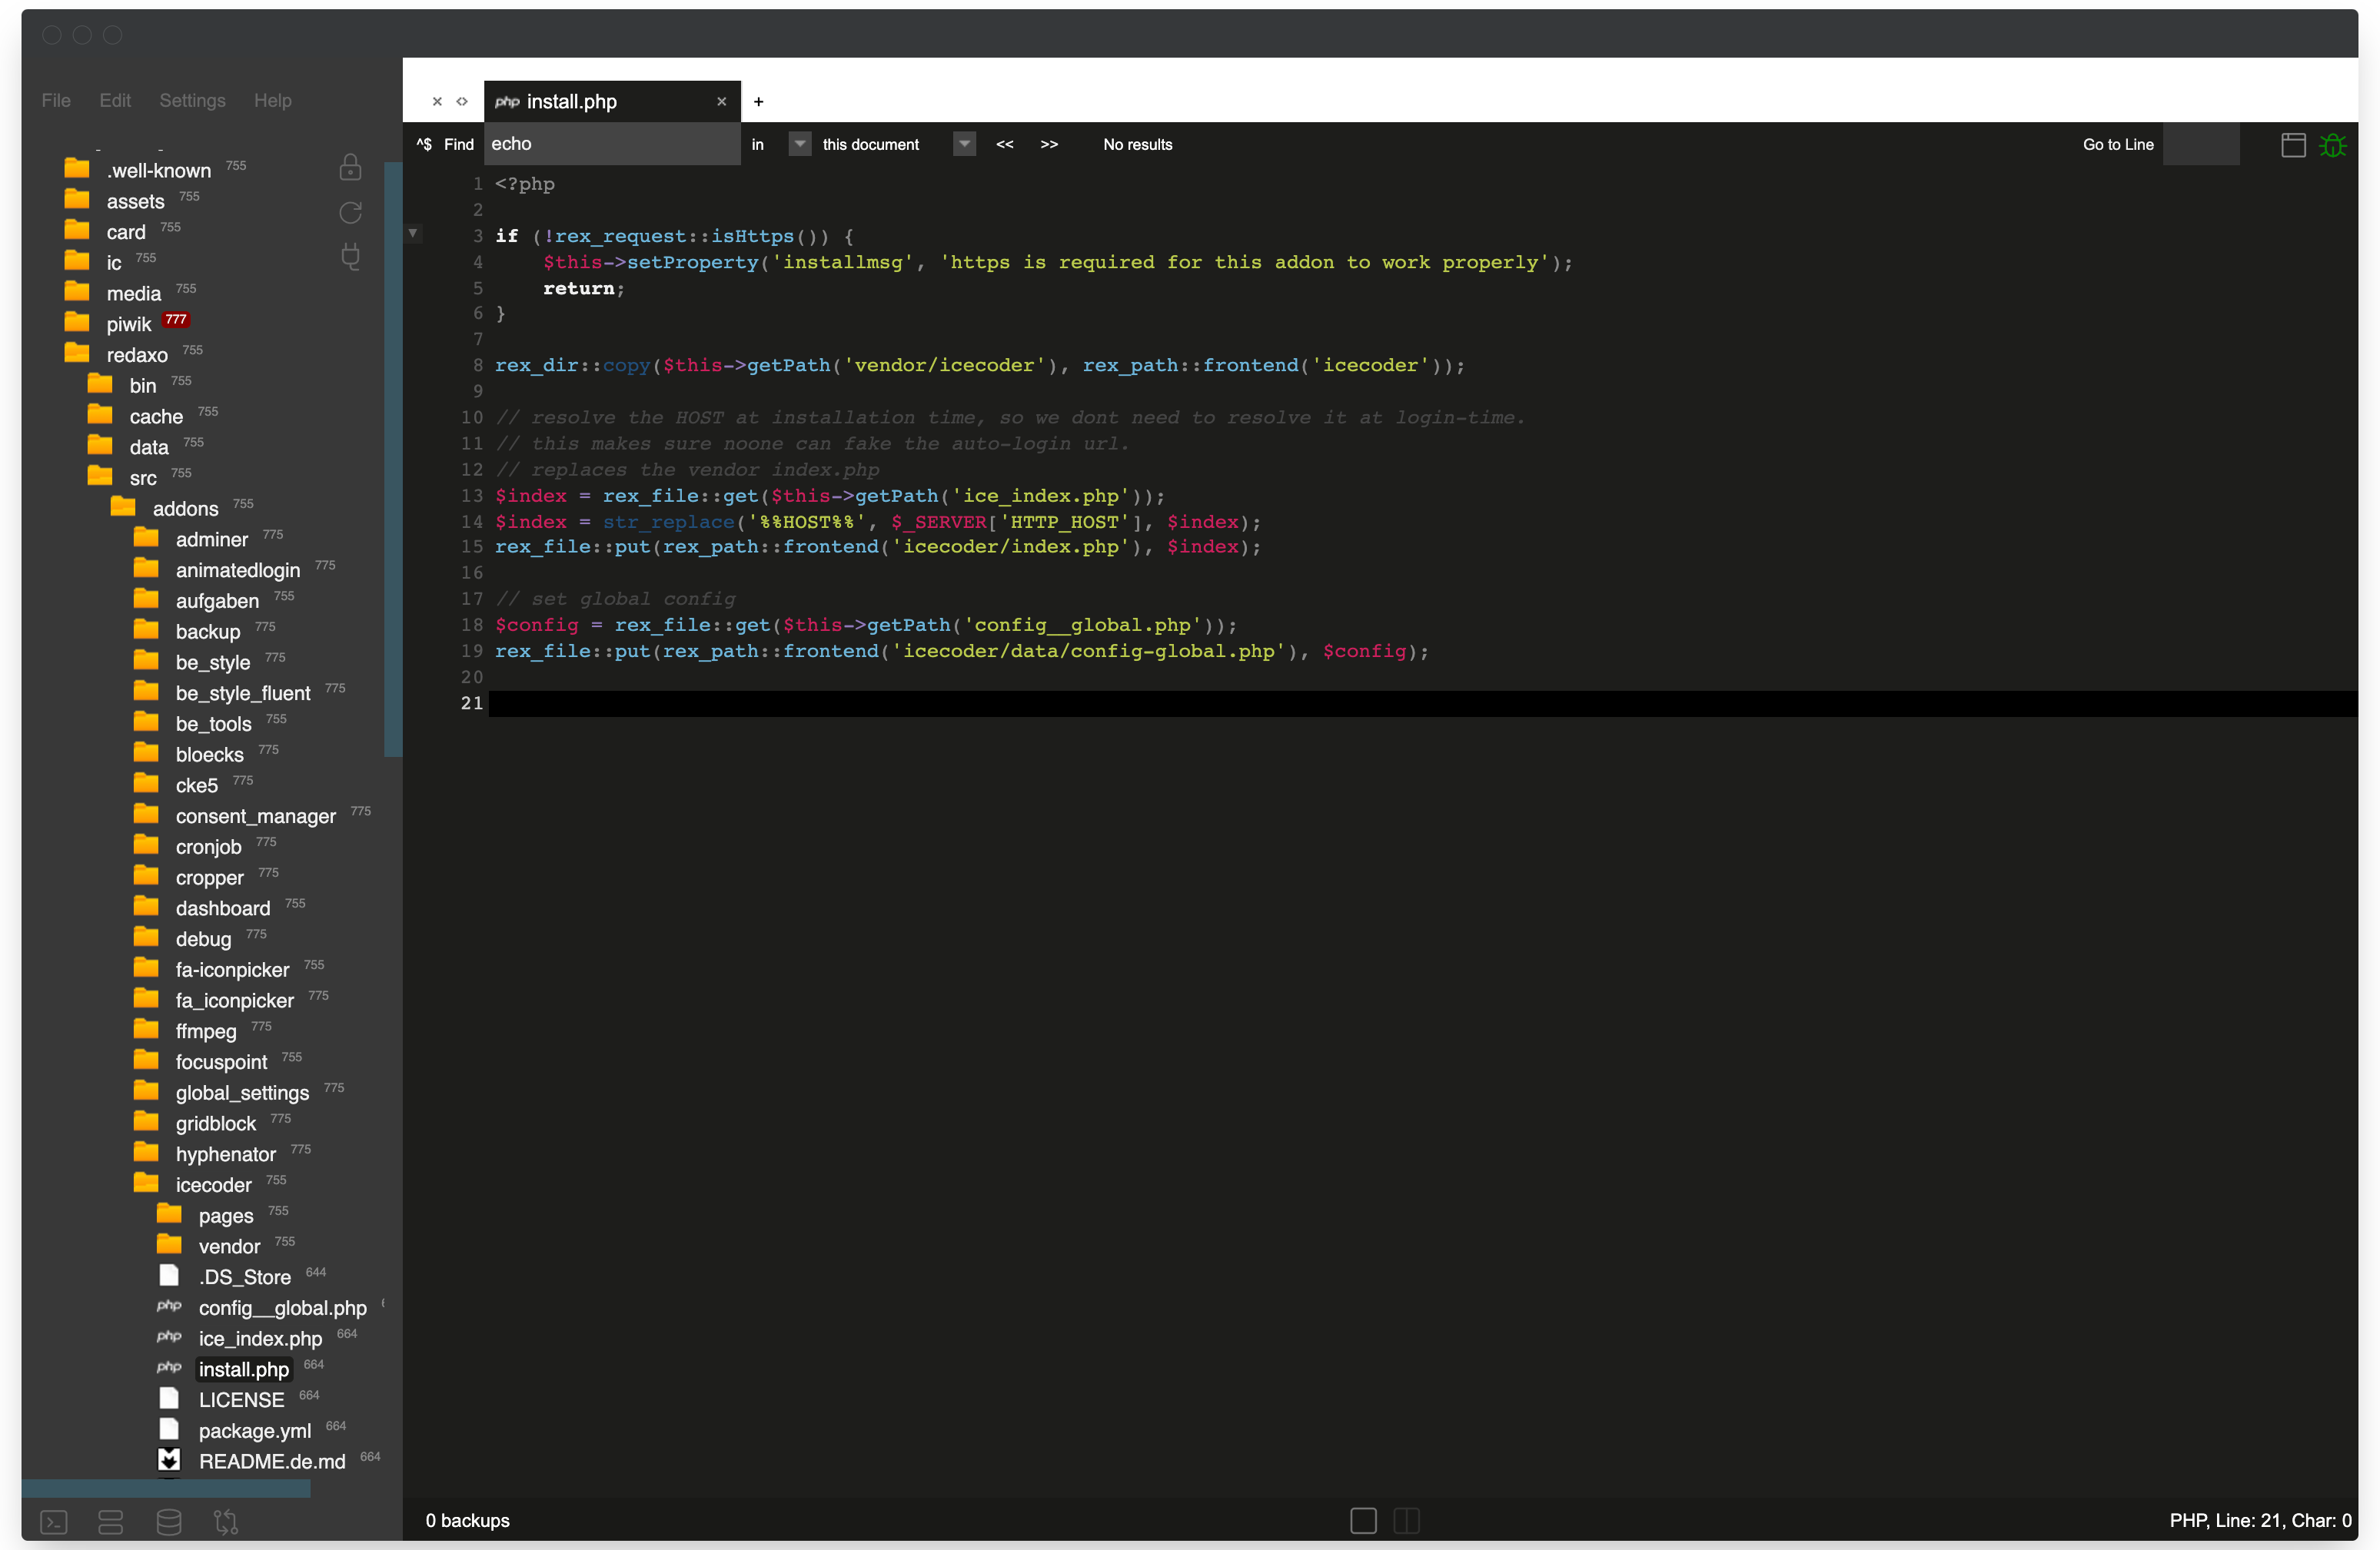This screenshot has width=2380, height=1550.
Task: Click the database icon in bottom bar
Action: click(x=169, y=1522)
